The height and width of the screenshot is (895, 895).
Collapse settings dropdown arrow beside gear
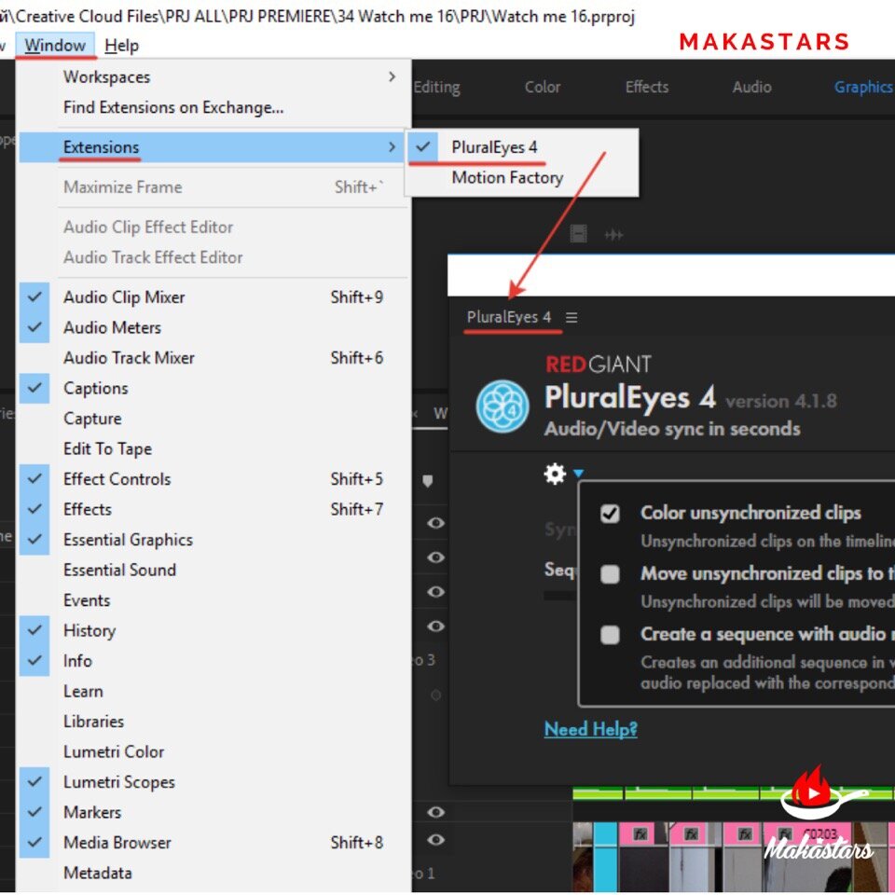(x=578, y=474)
